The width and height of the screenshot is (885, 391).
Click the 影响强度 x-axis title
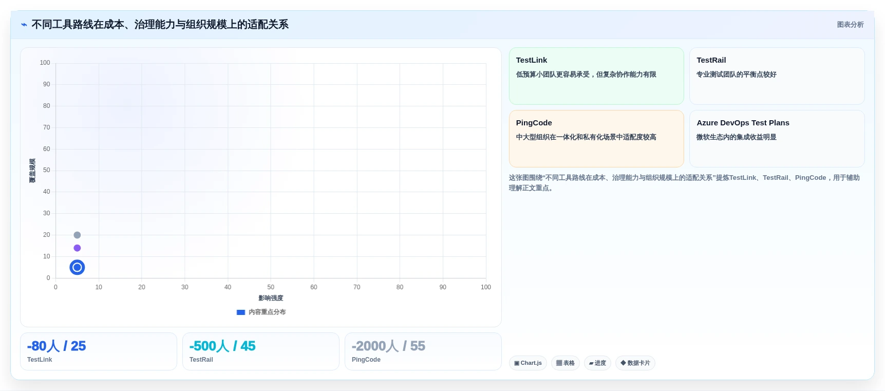coord(271,298)
